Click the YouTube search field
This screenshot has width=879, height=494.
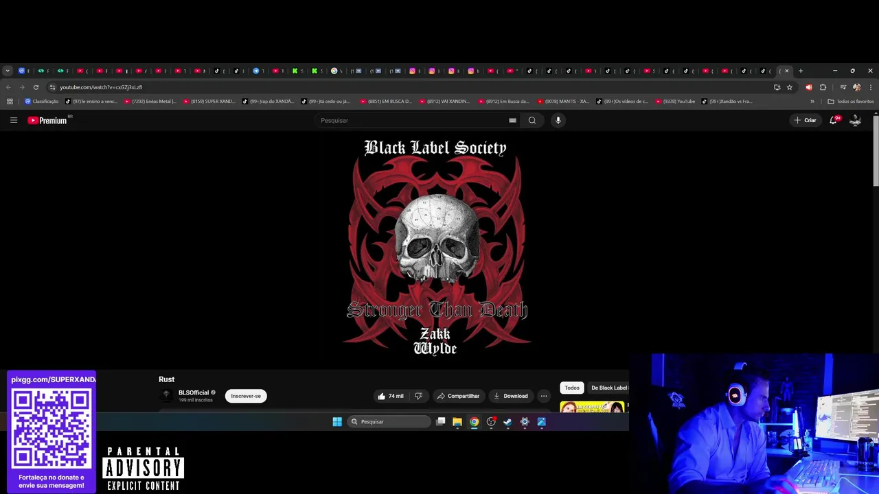(412, 120)
